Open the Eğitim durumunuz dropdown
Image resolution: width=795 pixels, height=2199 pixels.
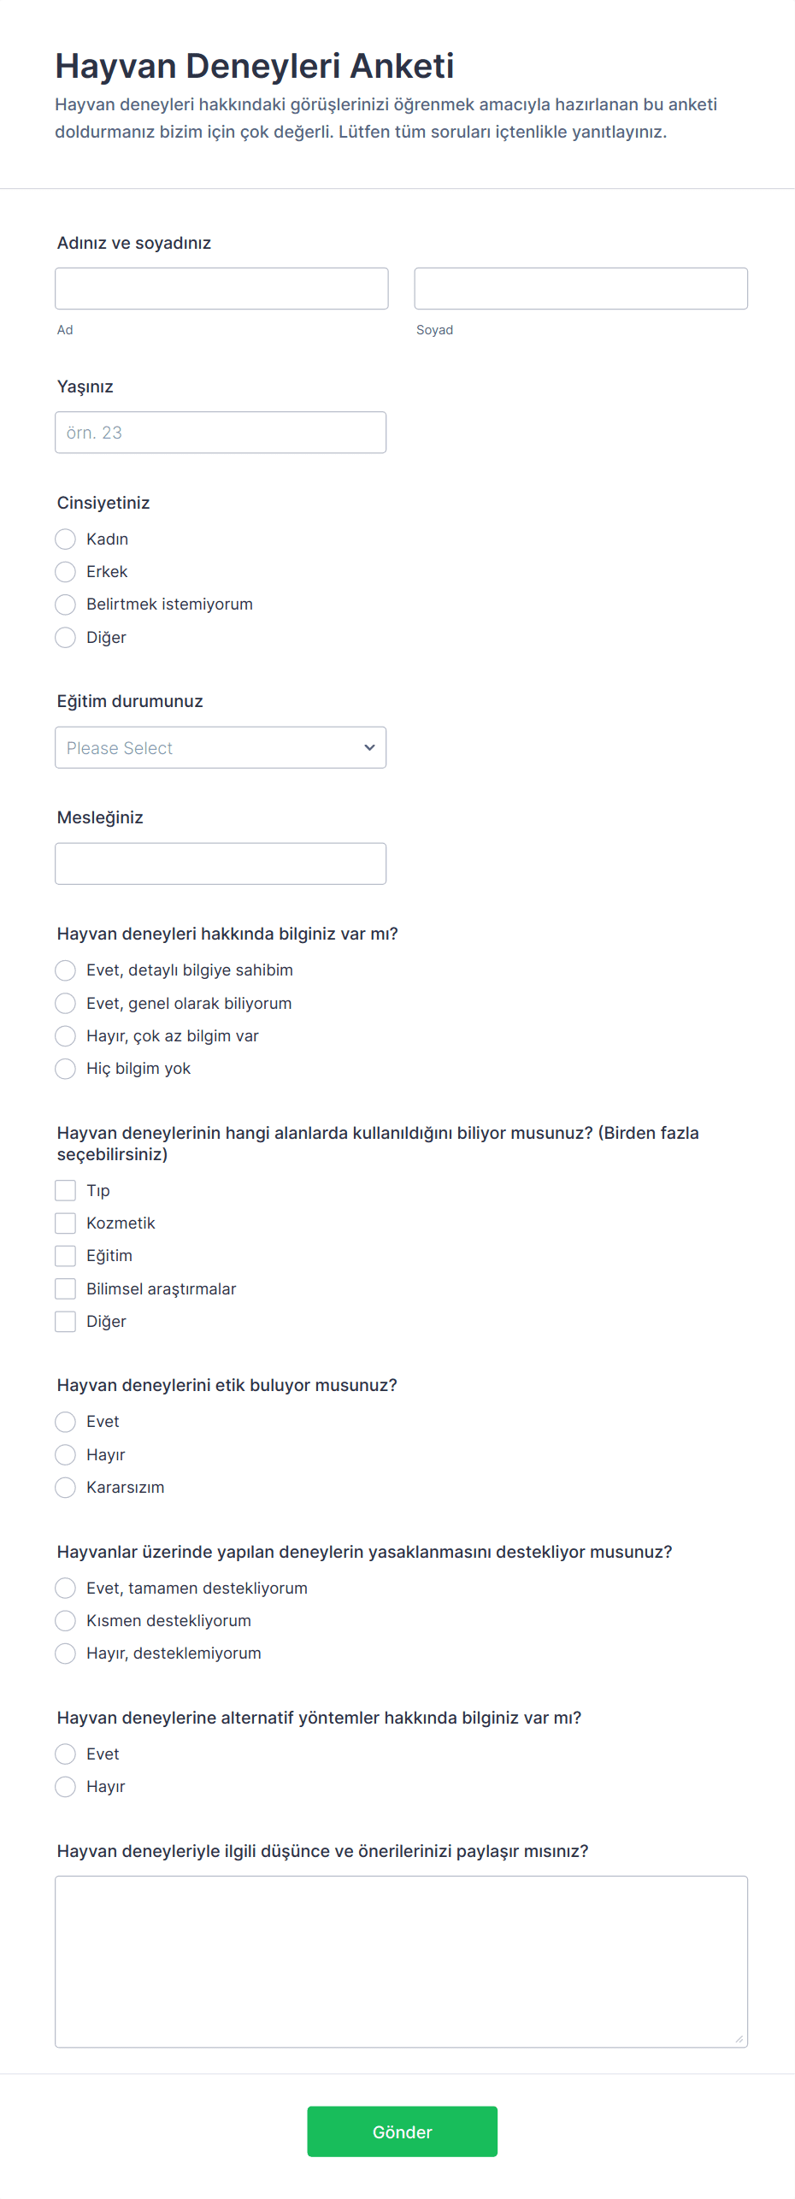221,747
